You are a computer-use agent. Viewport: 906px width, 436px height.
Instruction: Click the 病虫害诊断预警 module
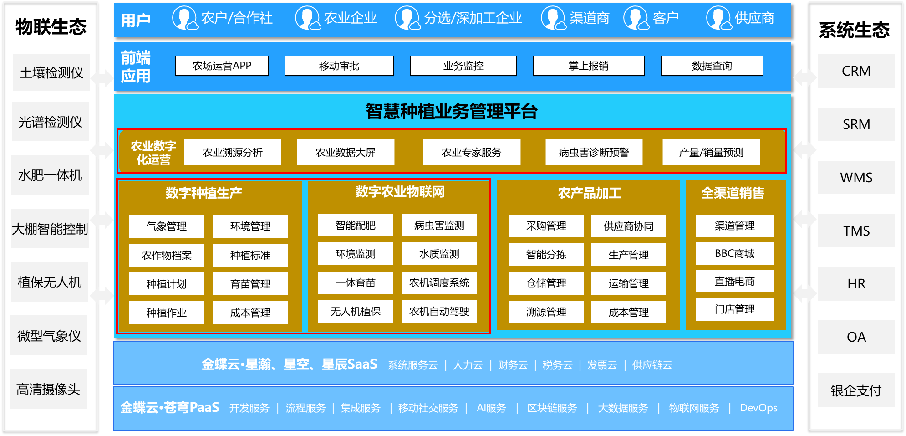pyautogui.click(x=594, y=152)
